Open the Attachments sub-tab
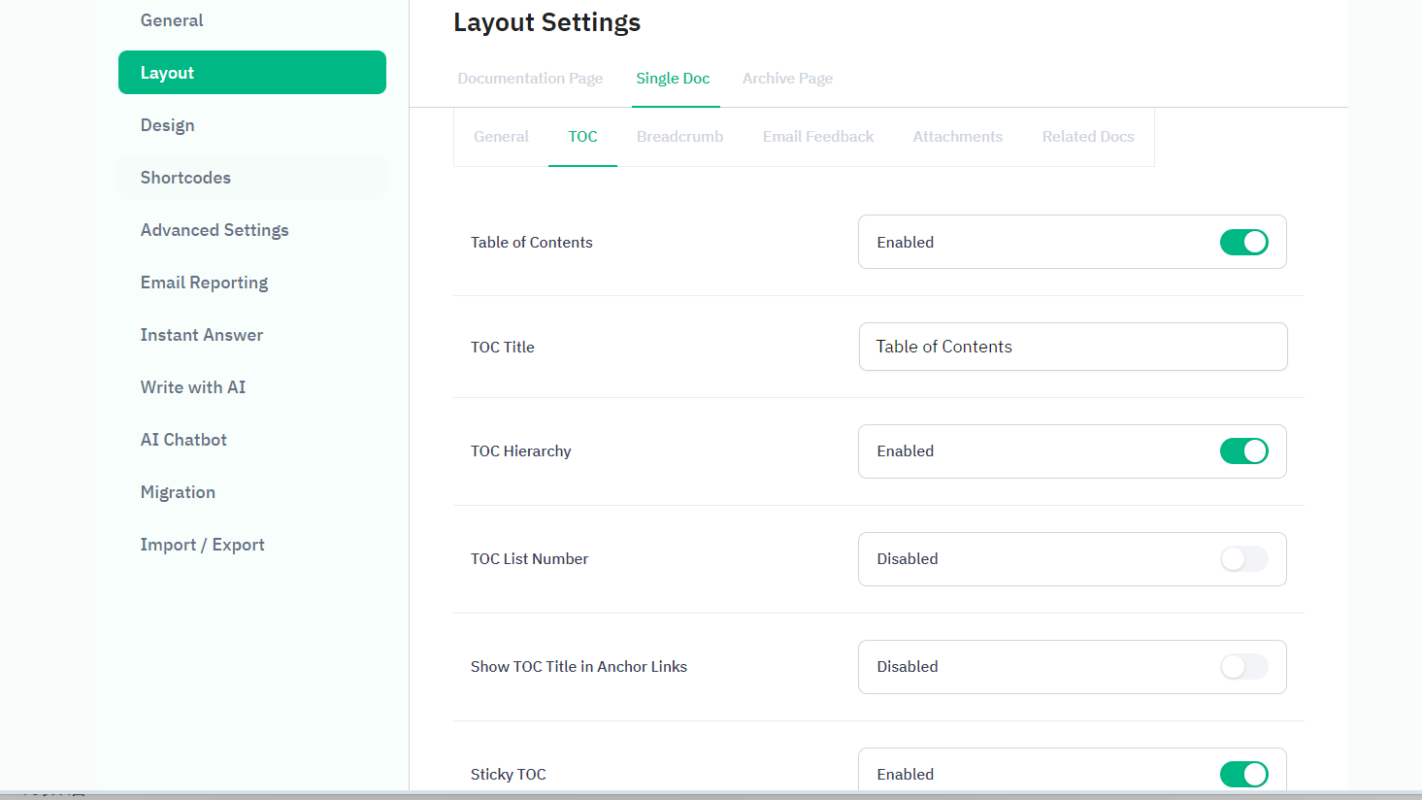 957,137
